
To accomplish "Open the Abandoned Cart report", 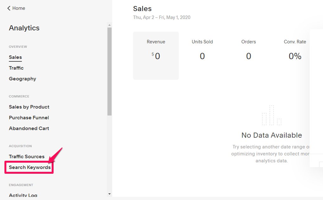I will coord(29,128).
